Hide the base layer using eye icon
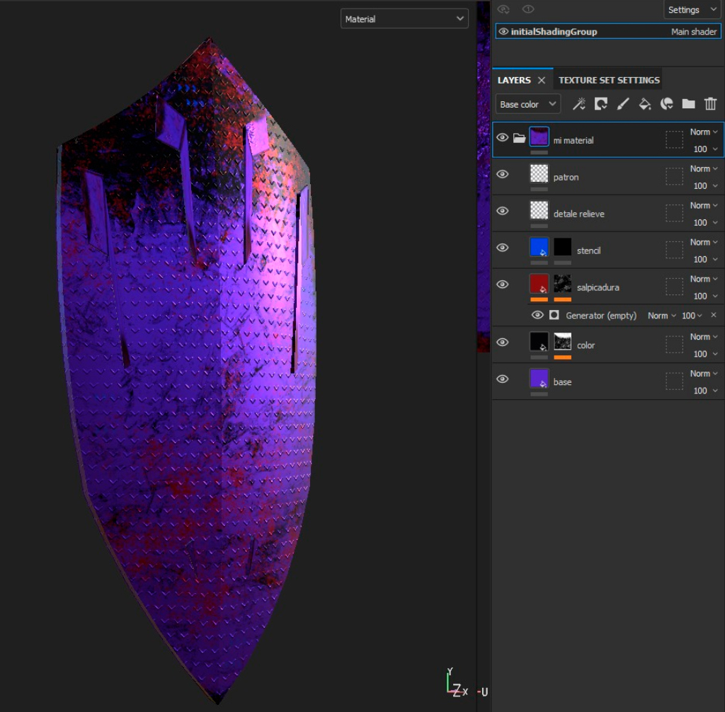The image size is (725, 712). click(x=503, y=379)
